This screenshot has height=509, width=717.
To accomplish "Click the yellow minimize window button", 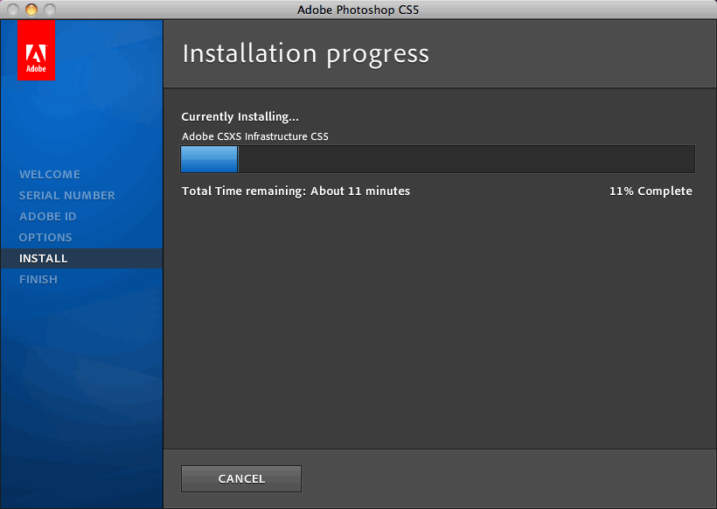I will point(31,10).
